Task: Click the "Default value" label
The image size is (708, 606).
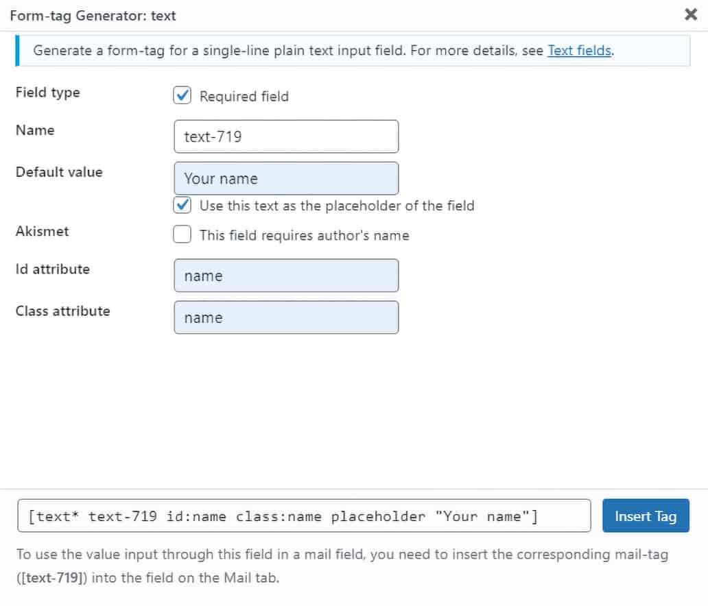Action: pos(58,172)
